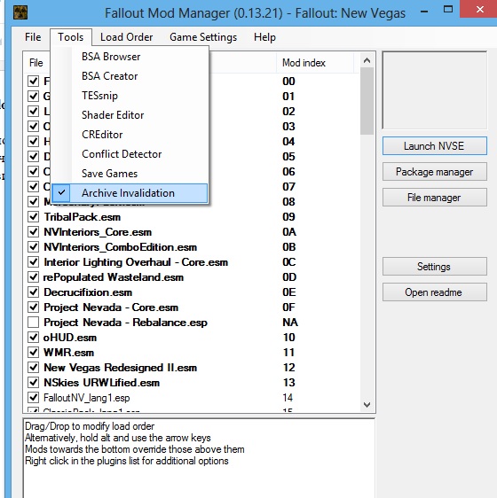497x498 pixels.
Task: Click the Open readme button
Action: [x=434, y=292]
